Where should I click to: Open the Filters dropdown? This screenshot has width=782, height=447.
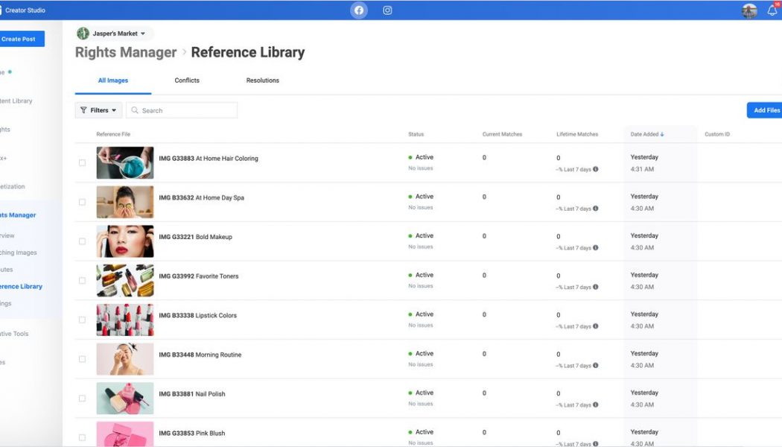click(98, 110)
